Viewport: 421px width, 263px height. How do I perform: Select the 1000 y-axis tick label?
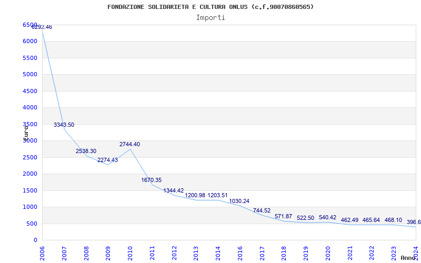click(x=30, y=207)
